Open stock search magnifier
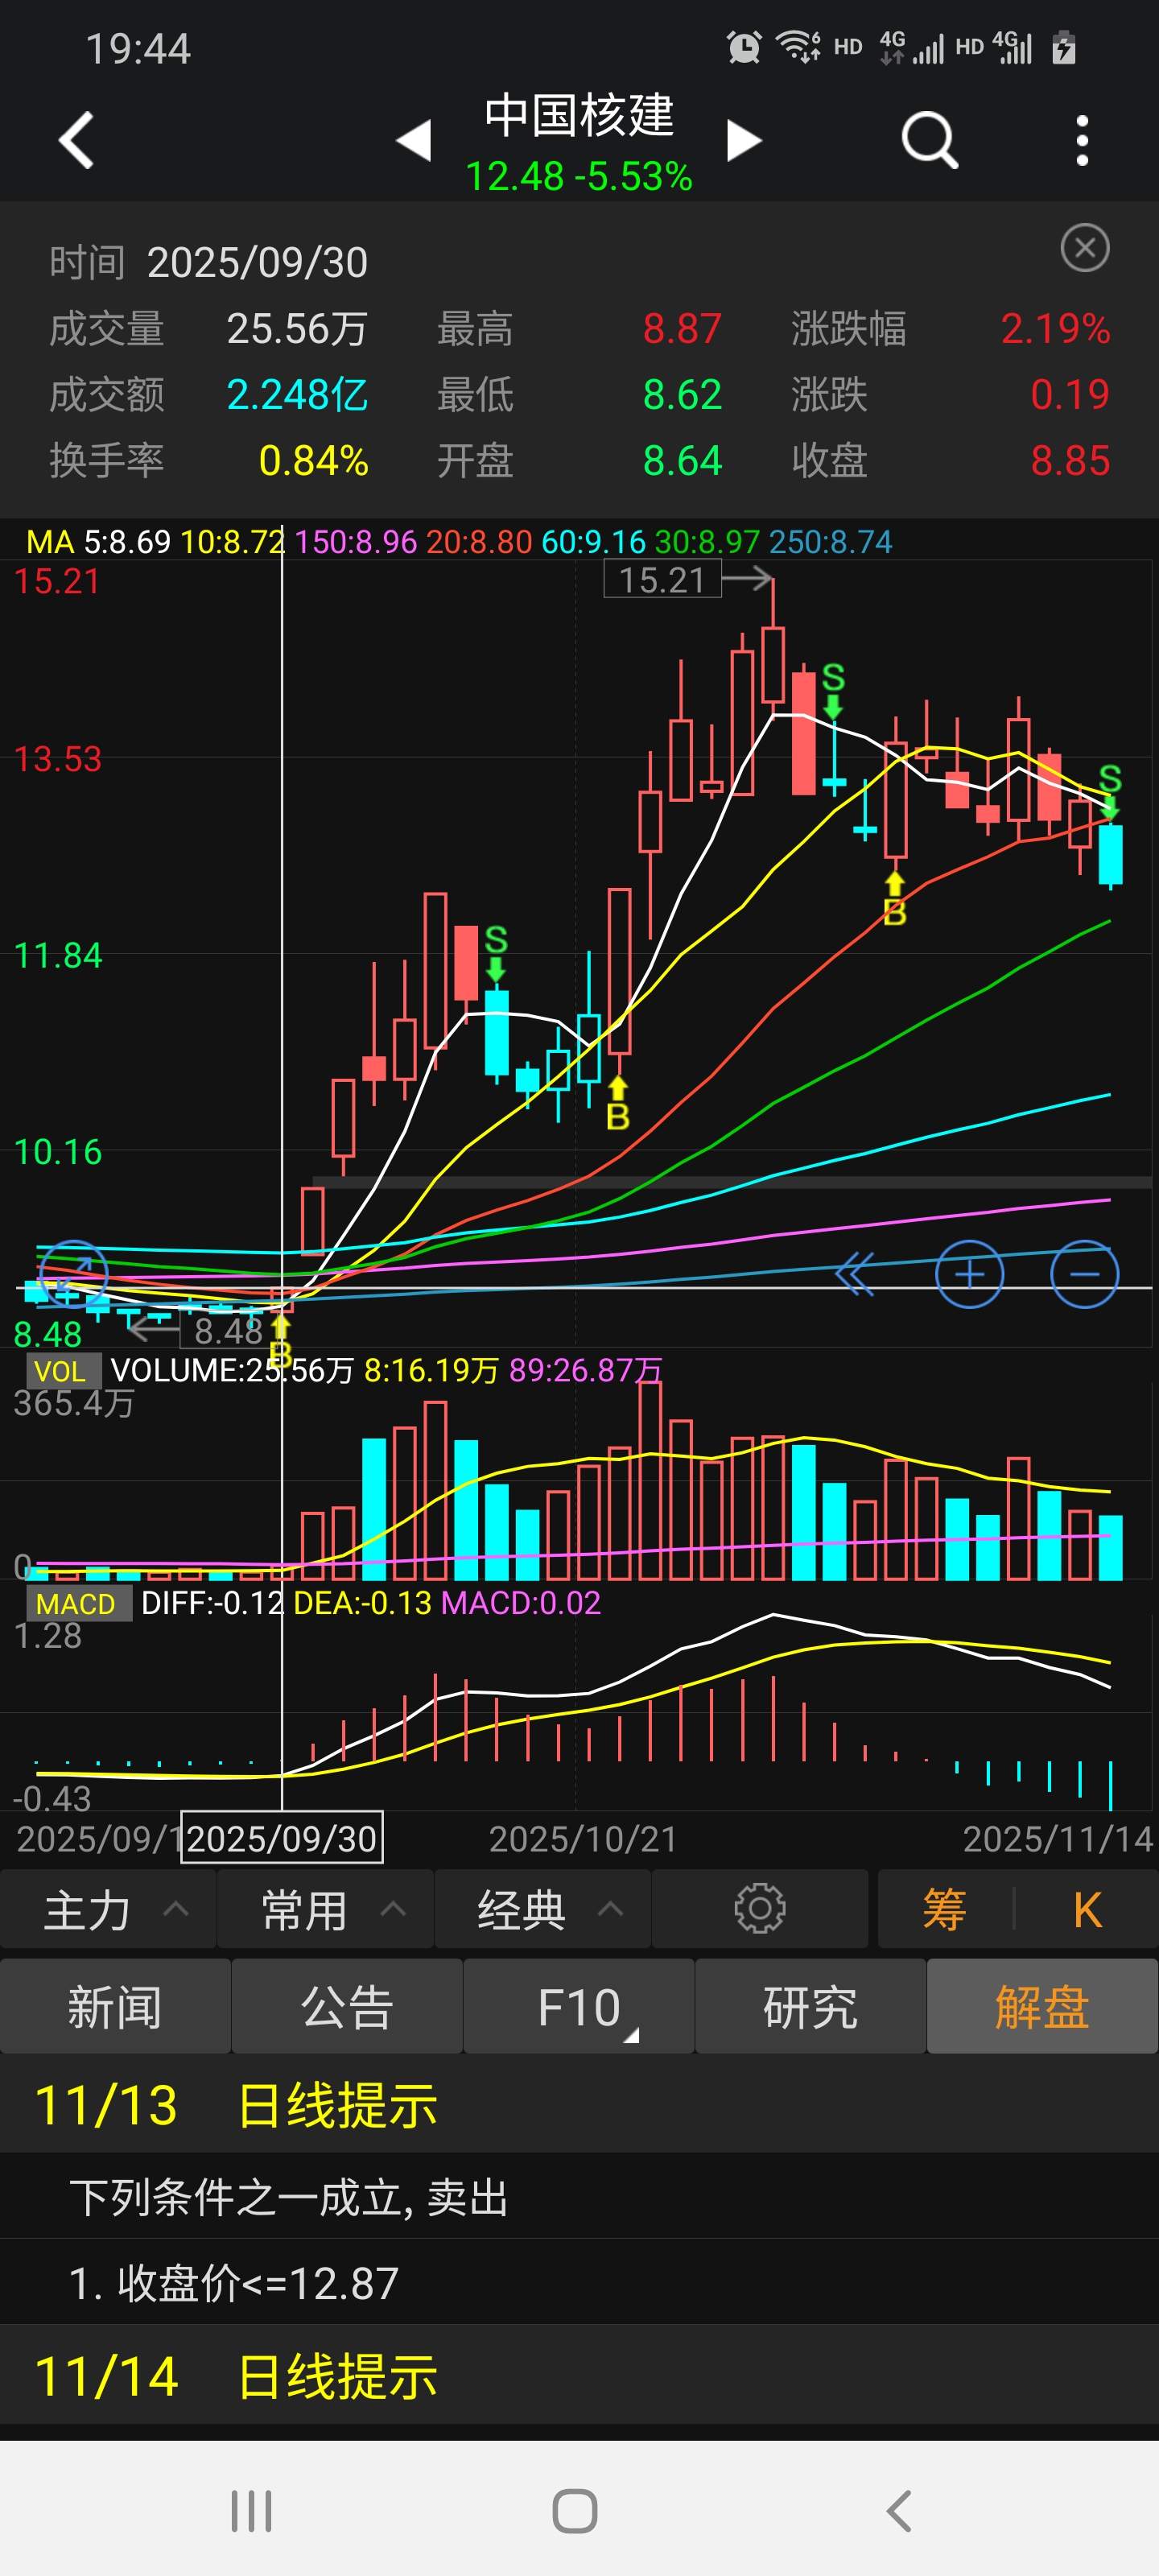 click(x=930, y=140)
